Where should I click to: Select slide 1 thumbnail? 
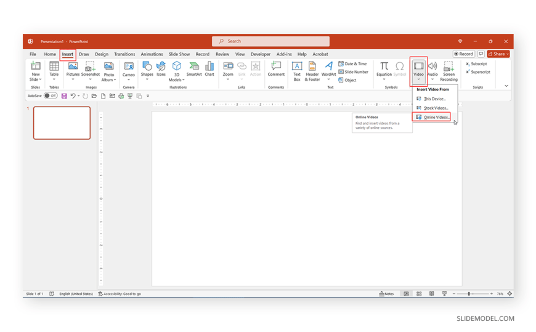click(62, 123)
